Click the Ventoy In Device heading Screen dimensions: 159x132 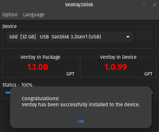pyautogui.click(x=118, y=57)
